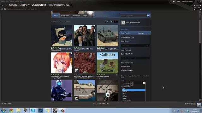Screen dimensions: 202x113
Task: Click Add a Game at bottom left
Action: pyautogui.click(x=7, y=103)
